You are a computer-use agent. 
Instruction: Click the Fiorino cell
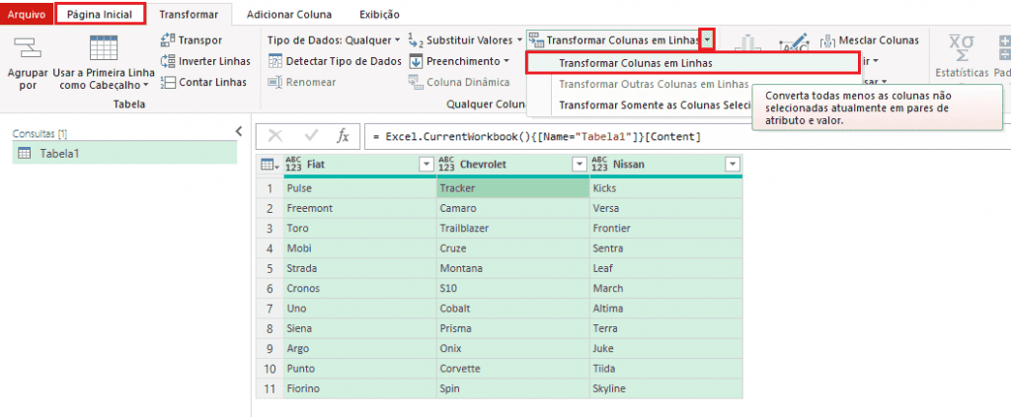point(359,388)
